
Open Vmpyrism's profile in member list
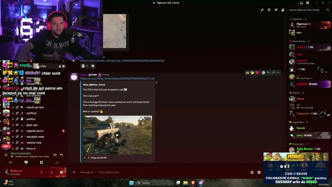click(310, 113)
